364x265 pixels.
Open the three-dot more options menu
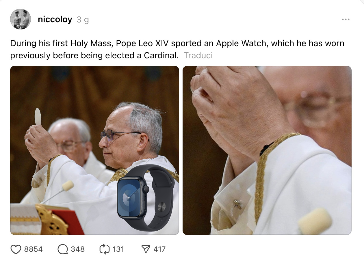click(x=346, y=19)
